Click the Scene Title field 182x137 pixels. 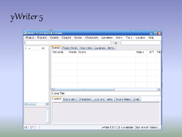pyautogui.click(x=106, y=93)
